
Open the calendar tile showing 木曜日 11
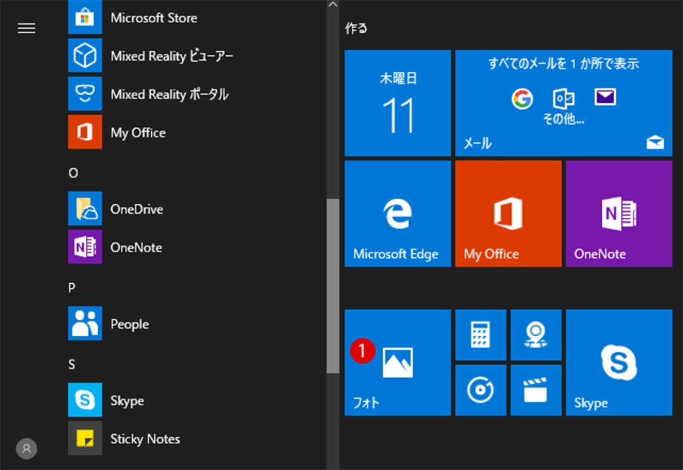pyautogui.click(x=398, y=103)
